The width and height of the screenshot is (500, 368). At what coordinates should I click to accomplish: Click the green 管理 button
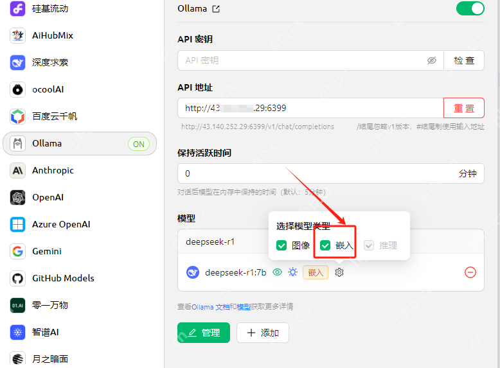[204, 333]
